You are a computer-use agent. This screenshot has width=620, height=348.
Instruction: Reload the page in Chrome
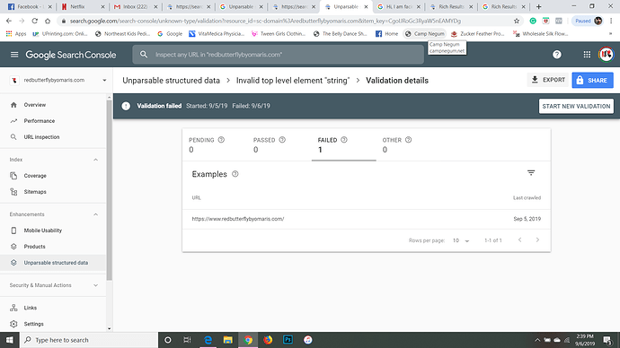pos(35,21)
